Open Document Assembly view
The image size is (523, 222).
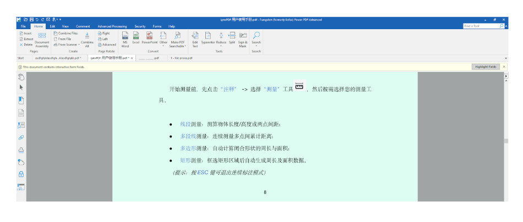pyautogui.click(x=42, y=38)
